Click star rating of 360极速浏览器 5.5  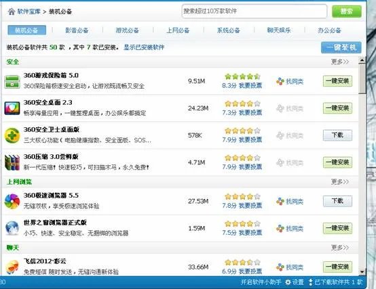click(x=242, y=196)
